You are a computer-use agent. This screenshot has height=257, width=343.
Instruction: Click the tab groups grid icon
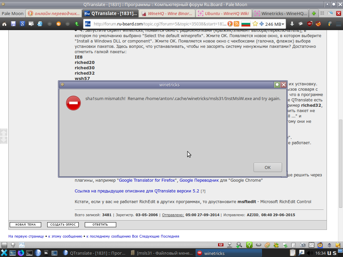322,13
